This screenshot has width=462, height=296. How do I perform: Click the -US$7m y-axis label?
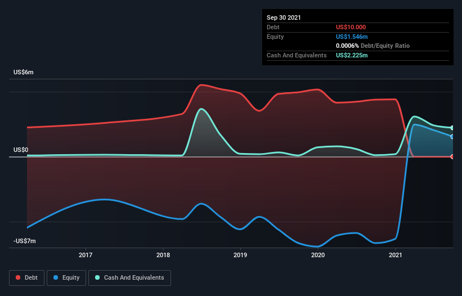[24, 241]
